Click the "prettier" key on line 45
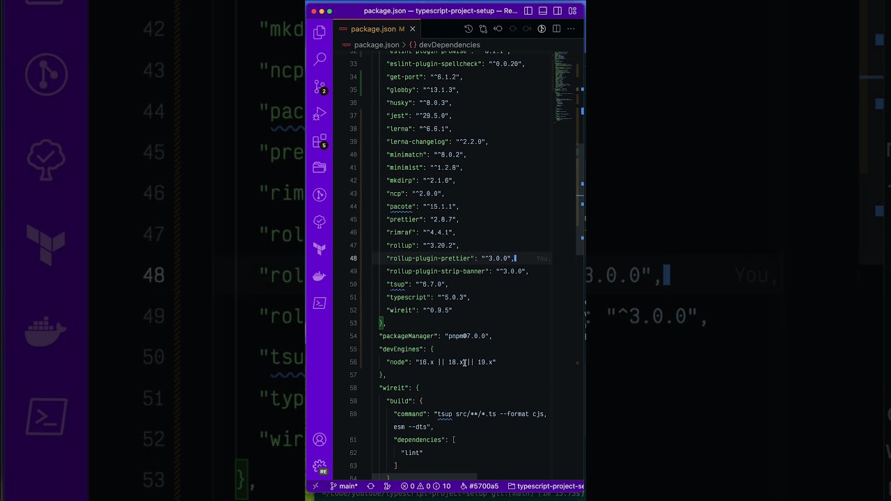This screenshot has height=501, width=891. point(405,219)
